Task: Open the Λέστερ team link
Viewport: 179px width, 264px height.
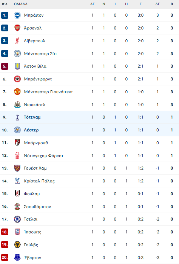Action: pyautogui.click(x=31, y=130)
